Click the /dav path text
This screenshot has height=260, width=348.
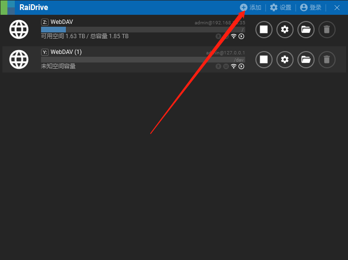coord(239,60)
